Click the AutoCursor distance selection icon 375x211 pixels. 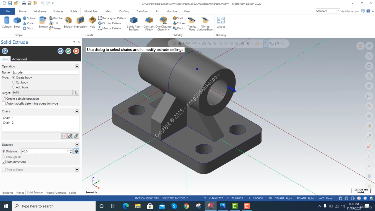point(76,151)
